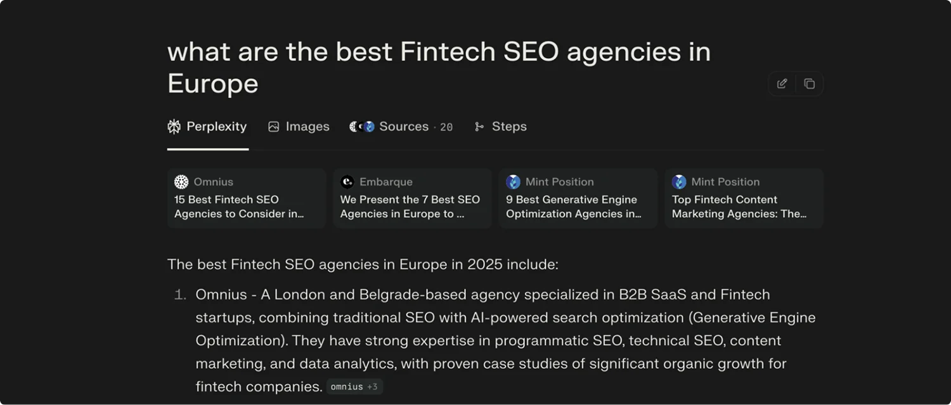This screenshot has height=405, width=951.
Task: Click the Omnius source favicon
Action: point(181,182)
